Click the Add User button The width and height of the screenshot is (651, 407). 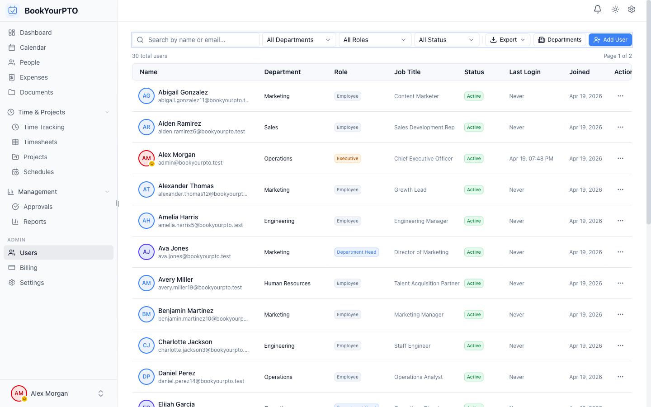click(610, 40)
